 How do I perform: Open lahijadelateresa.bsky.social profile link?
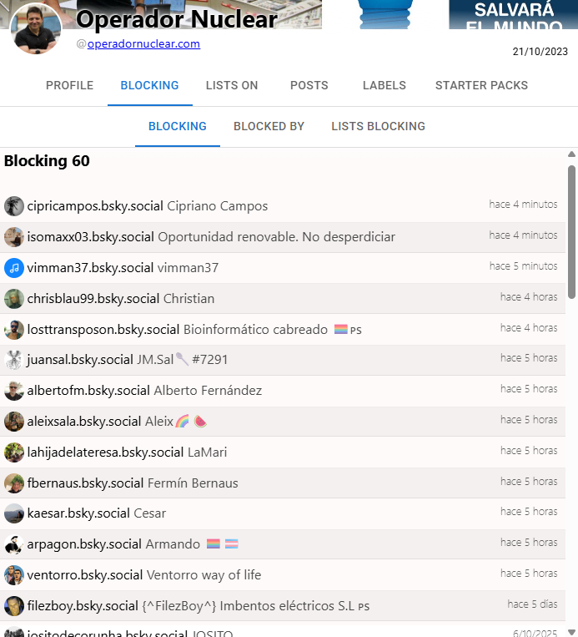(105, 452)
